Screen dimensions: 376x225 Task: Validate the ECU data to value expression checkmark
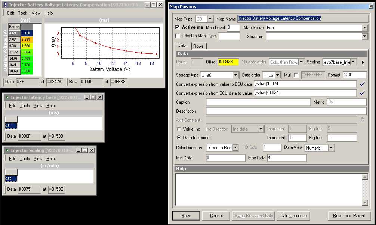pos(362,93)
